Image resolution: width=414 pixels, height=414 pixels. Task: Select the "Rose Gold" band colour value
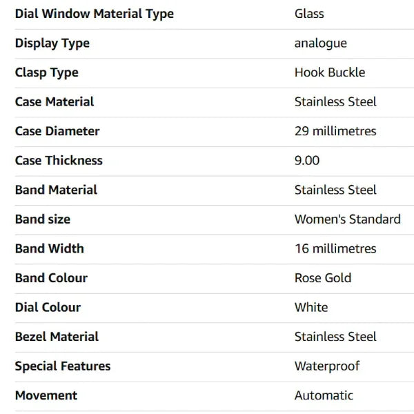[323, 278]
